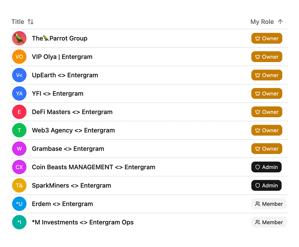Select the SparkMiners <> Entergram row
The image size is (299, 247).
click(71, 185)
